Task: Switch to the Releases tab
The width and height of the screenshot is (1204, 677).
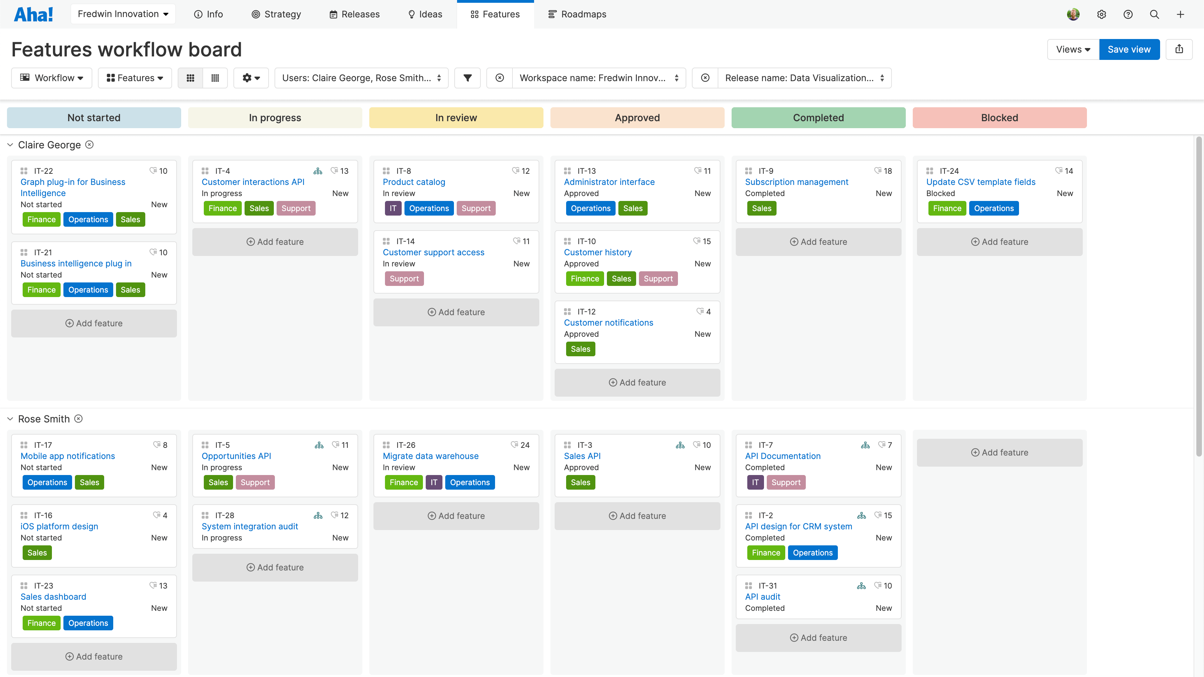Action: [354, 14]
